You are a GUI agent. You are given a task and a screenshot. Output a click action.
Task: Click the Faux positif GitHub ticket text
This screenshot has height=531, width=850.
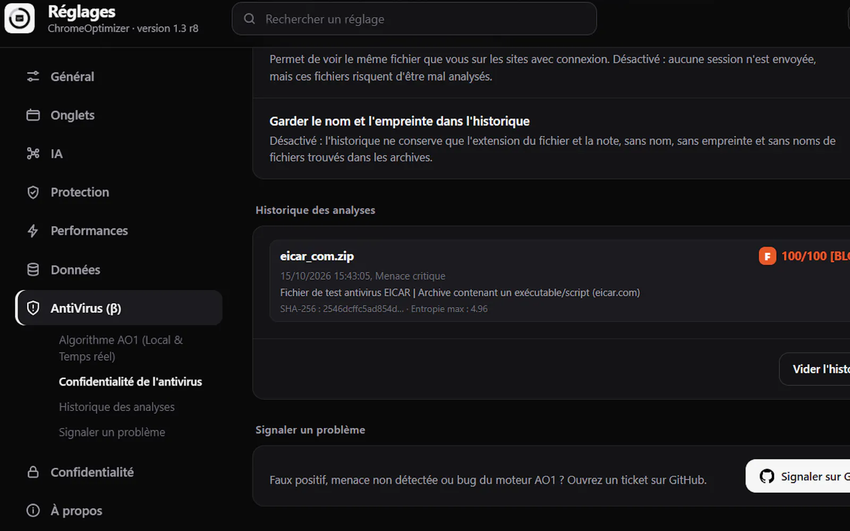click(488, 480)
